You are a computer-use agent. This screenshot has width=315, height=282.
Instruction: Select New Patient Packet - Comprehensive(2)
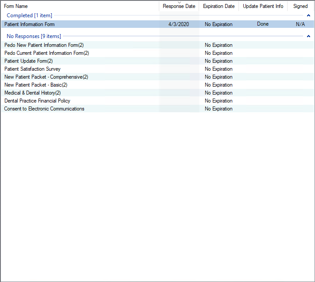coord(46,77)
